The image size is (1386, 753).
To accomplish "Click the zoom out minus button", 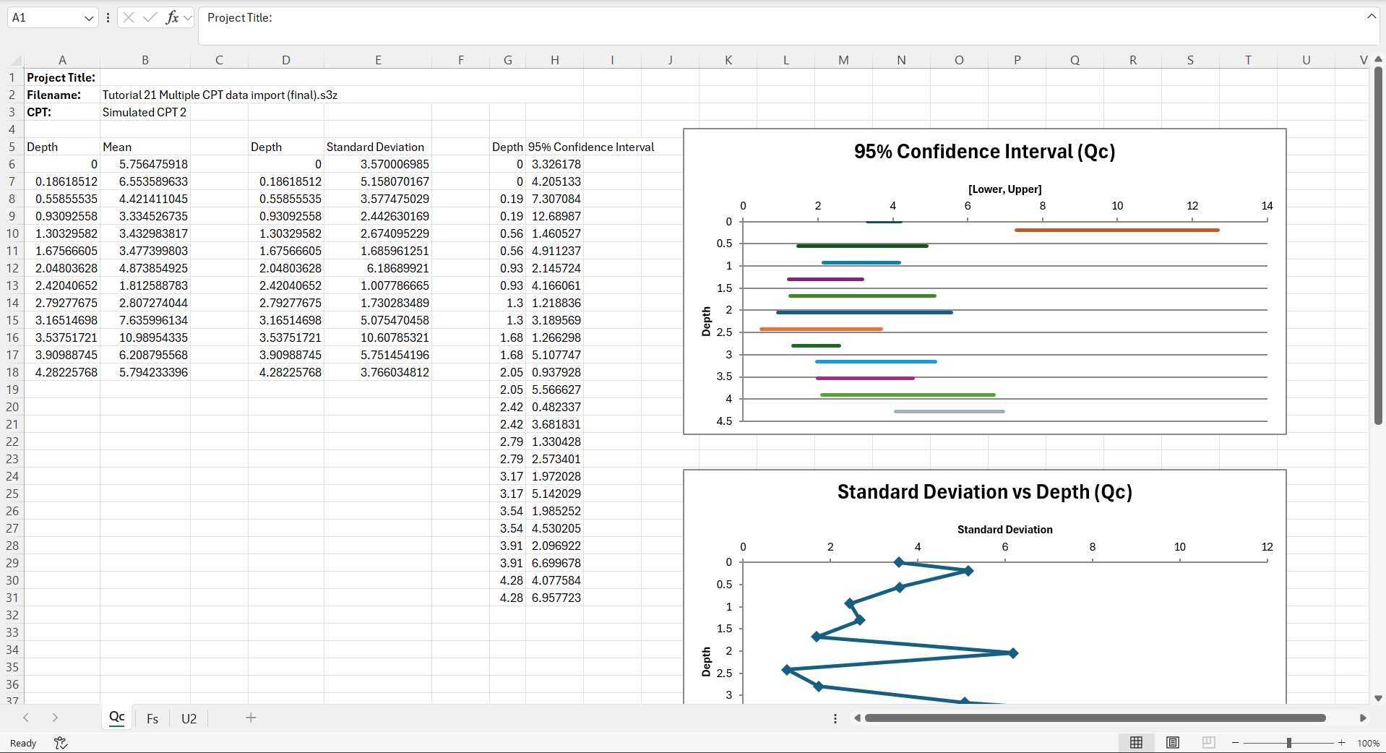I will point(1235,743).
